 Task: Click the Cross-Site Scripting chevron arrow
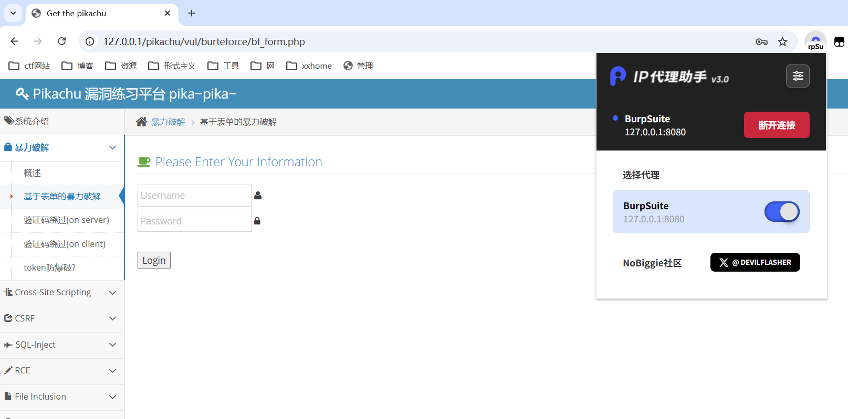tap(112, 292)
